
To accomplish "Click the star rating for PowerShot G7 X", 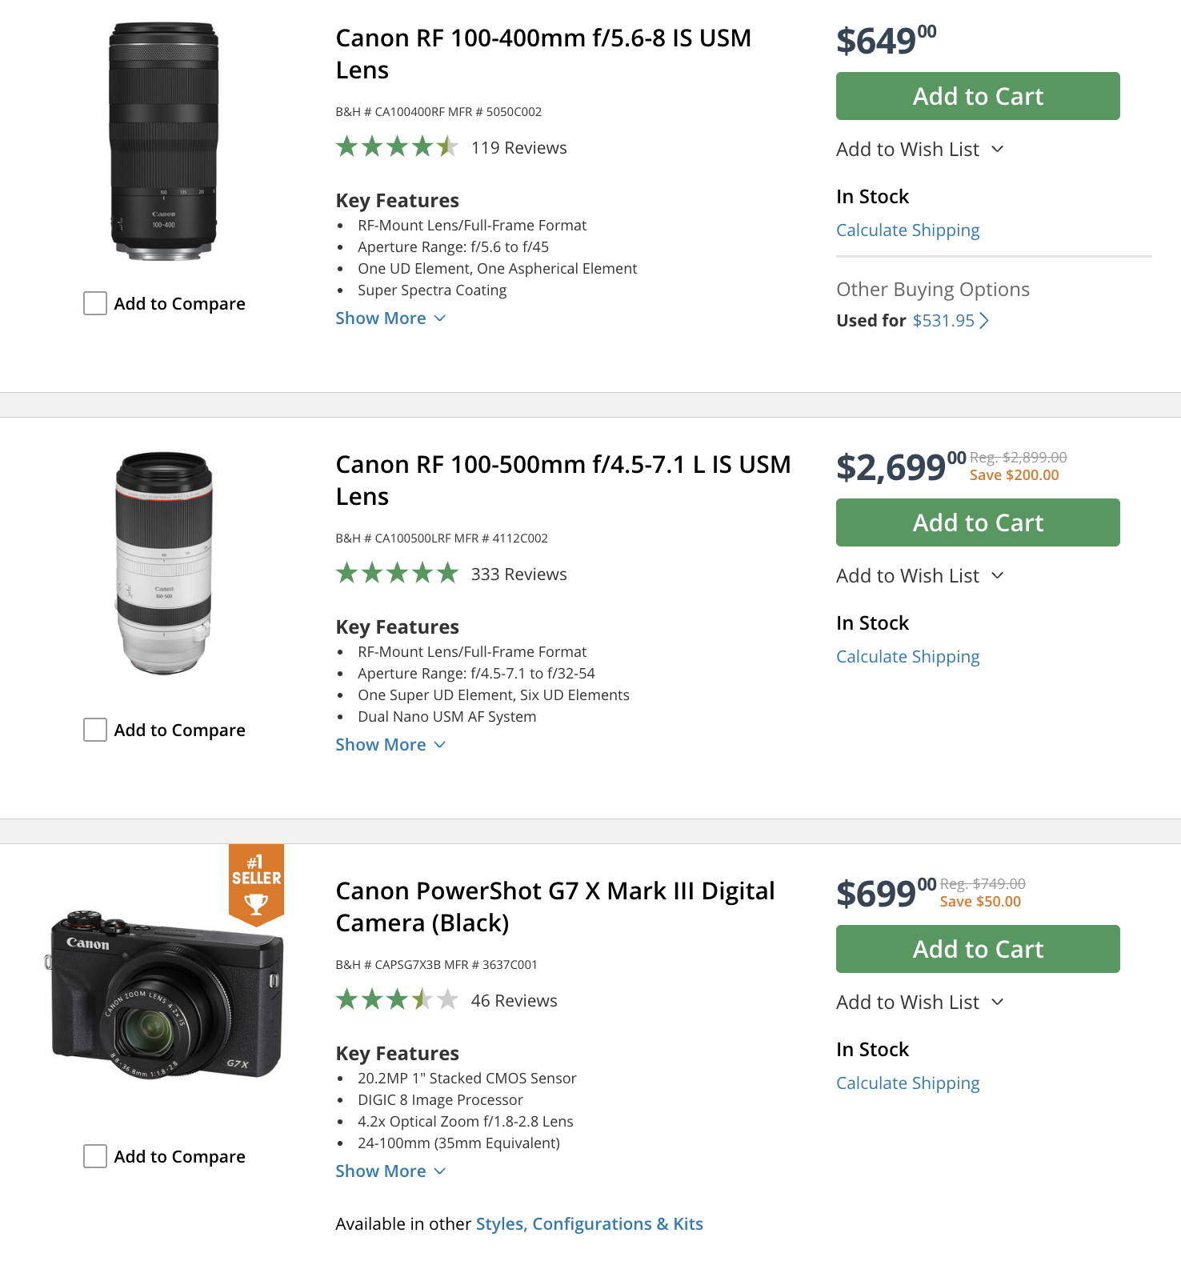I will (397, 1000).
